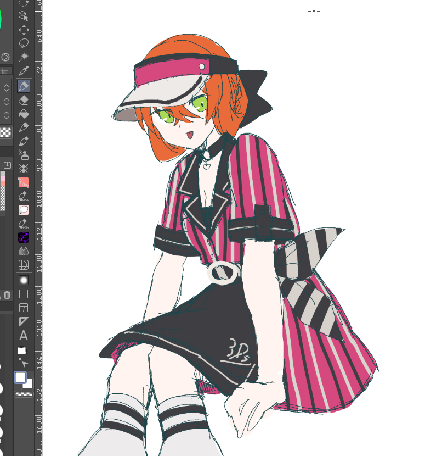This screenshot has height=456, width=425.
Task: Select the Ruler triangle tool
Action: pyautogui.click(x=24, y=321)
